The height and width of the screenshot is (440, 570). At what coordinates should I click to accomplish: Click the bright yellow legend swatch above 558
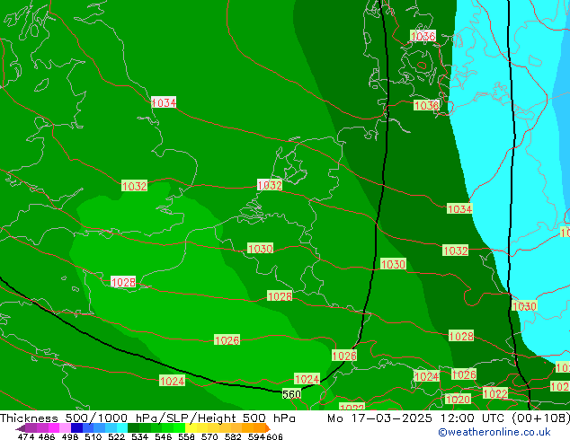click(191, 428)
